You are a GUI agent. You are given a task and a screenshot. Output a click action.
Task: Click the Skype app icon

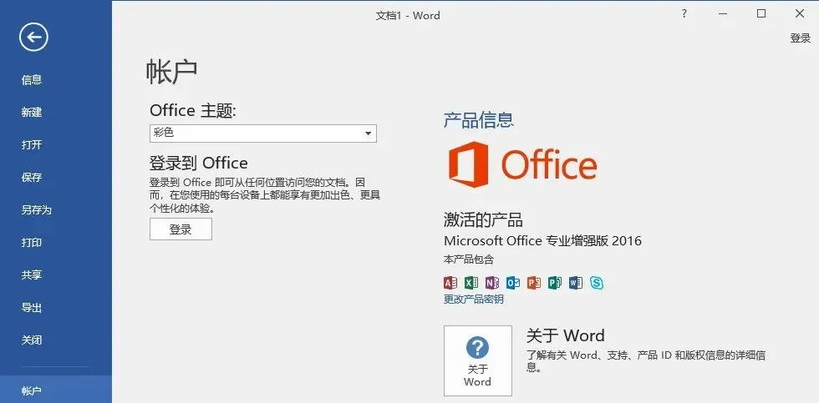point(597,283)
